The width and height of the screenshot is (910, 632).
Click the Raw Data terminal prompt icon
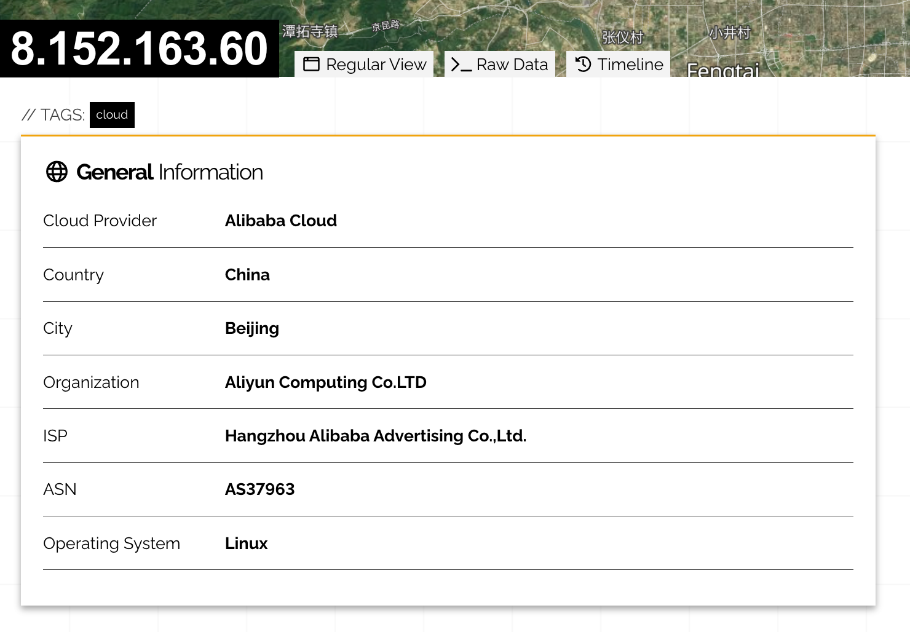(x=461, y=65)
